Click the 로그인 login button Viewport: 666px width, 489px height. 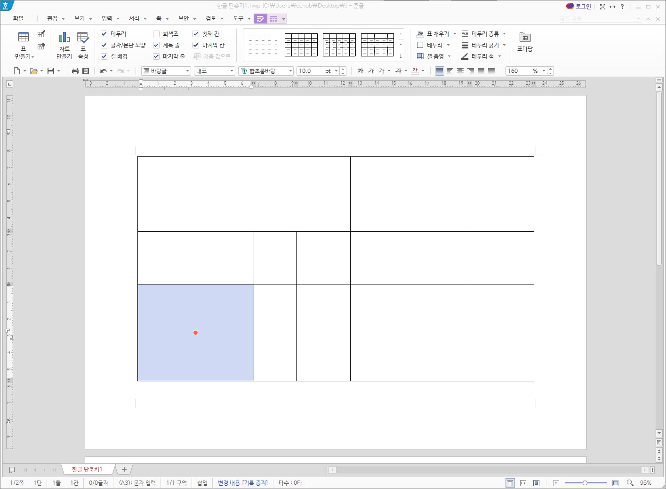tap(578, 7)
